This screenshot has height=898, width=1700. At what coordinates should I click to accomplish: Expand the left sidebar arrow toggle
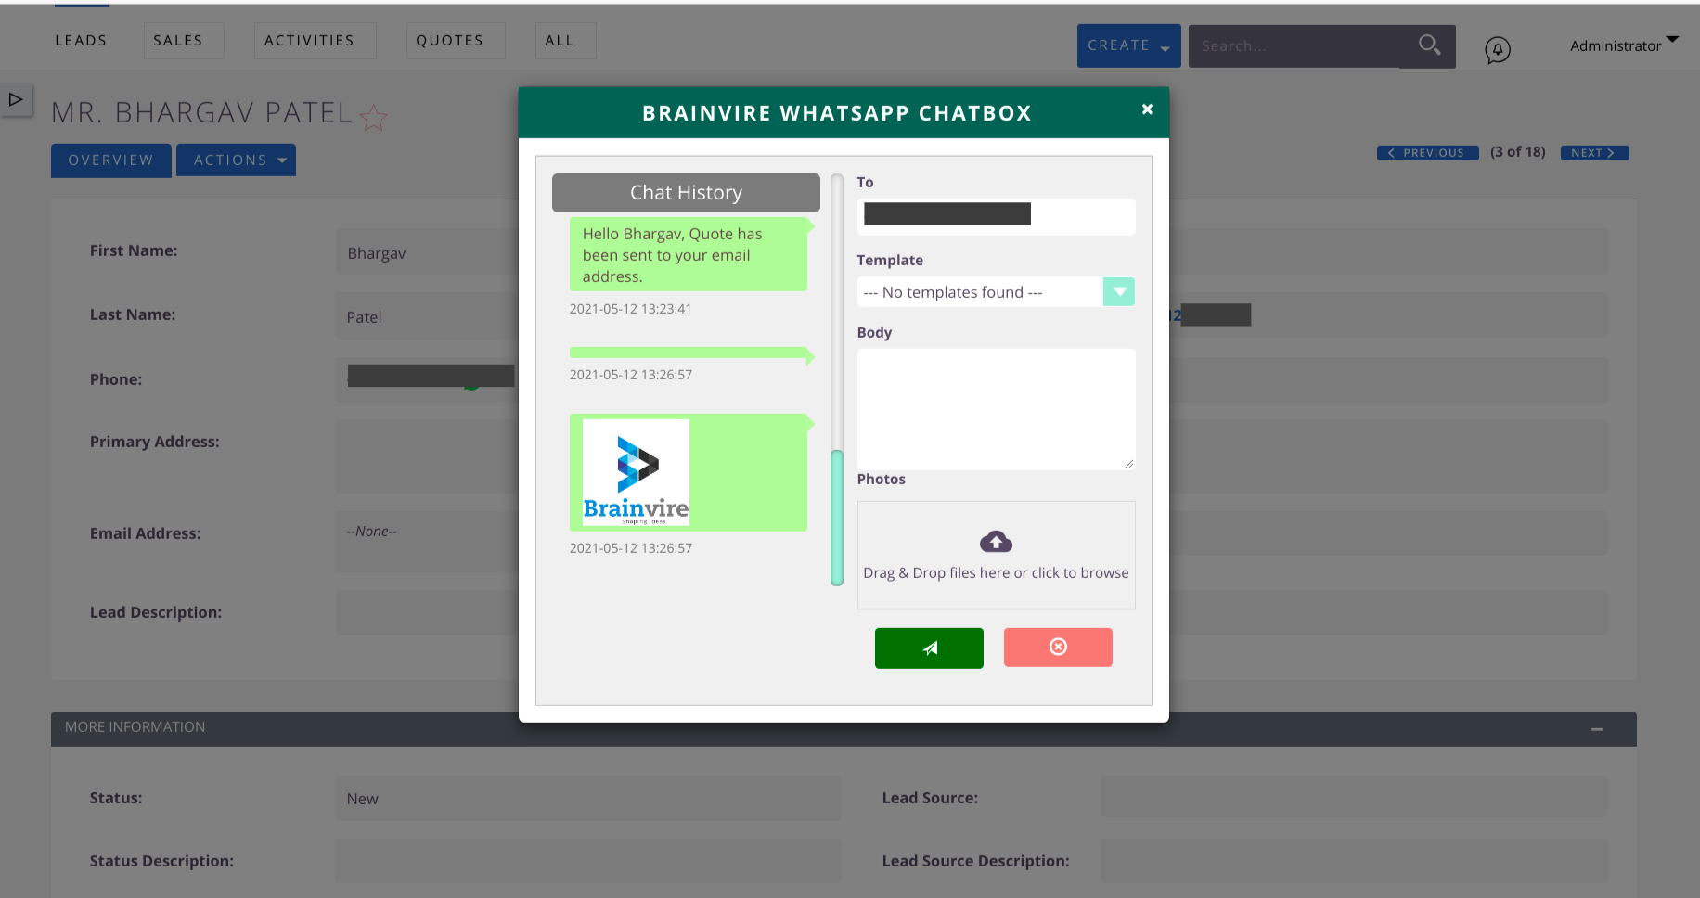pyautogui.click(x=16, y=99)
